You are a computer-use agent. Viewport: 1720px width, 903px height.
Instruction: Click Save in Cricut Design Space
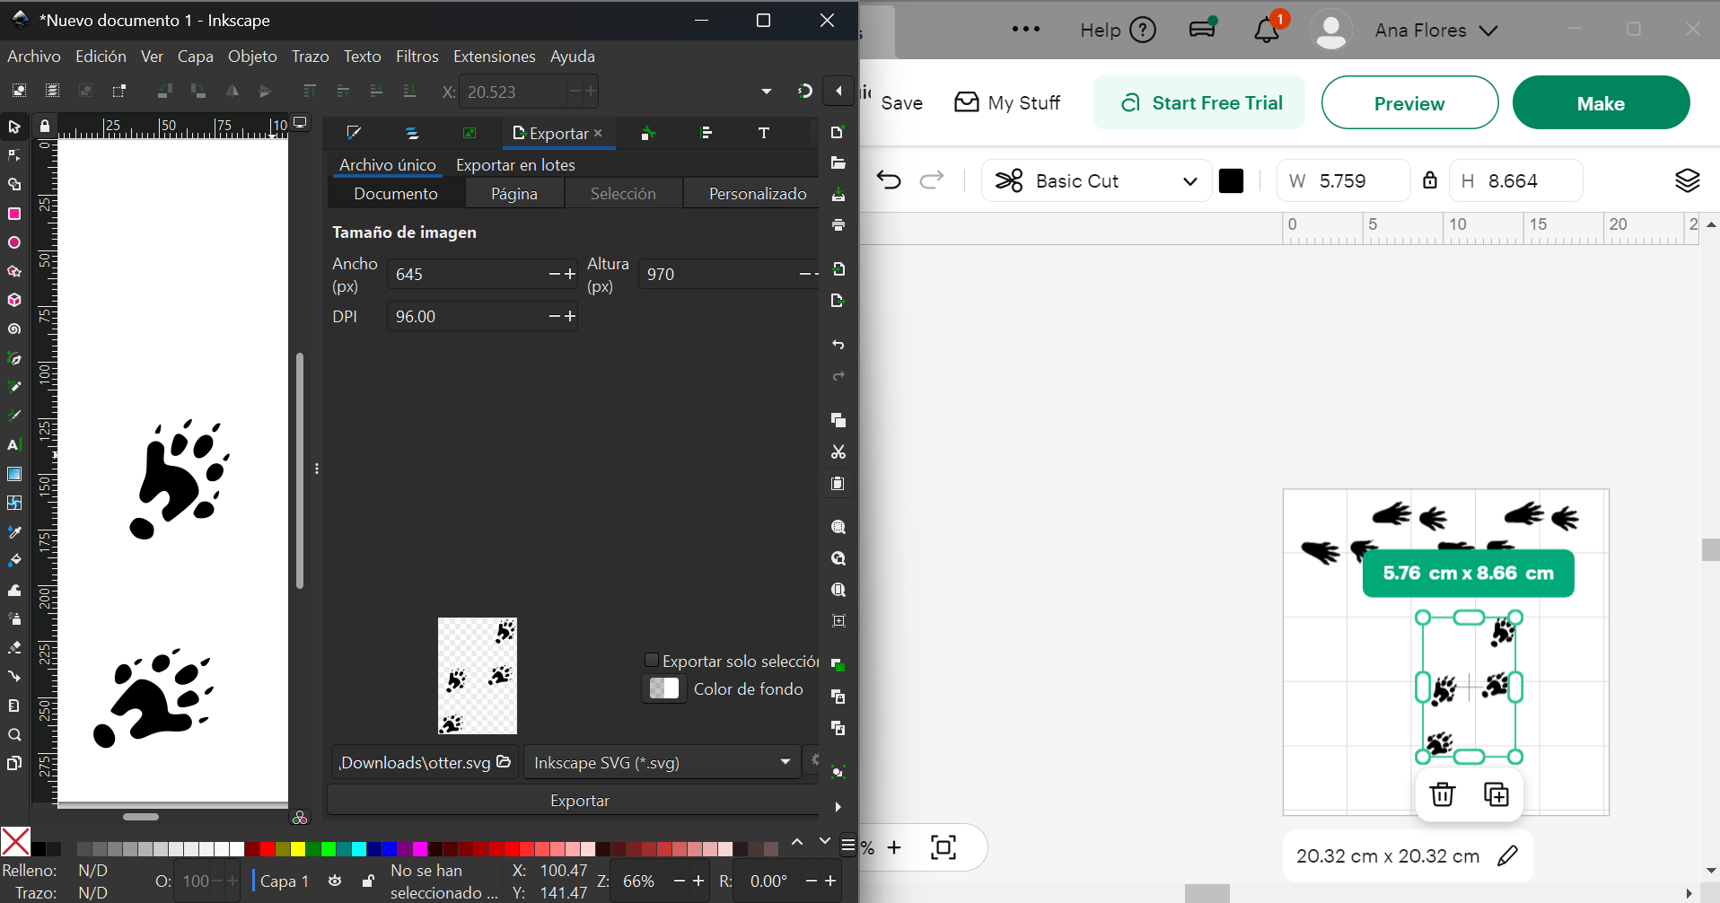[902, 103]
